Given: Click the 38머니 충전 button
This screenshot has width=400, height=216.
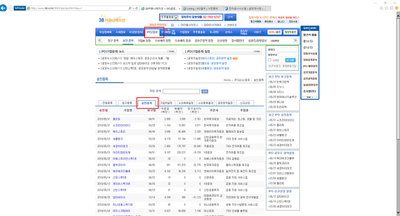Looking at the screenshot, I should (x=275, y=32).
